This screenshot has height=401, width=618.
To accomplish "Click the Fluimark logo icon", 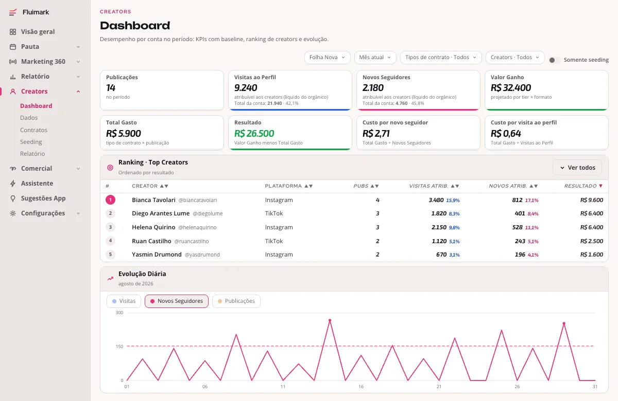I will (13, 12).
